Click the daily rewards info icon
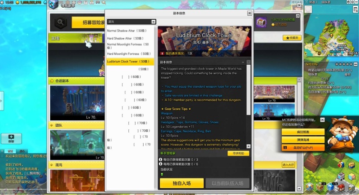The height and width of the screenshot is (195, 359). click(161, 160)
